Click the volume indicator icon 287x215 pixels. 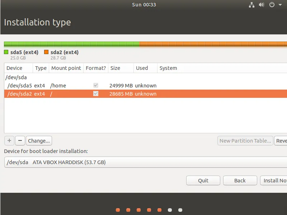point(262,5)
